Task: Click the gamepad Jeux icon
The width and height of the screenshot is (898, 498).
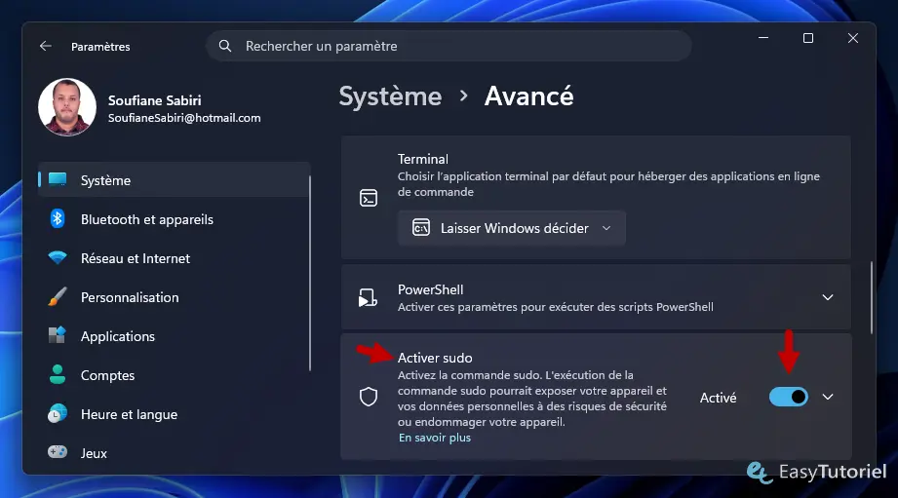Action: tap(58, 452)
